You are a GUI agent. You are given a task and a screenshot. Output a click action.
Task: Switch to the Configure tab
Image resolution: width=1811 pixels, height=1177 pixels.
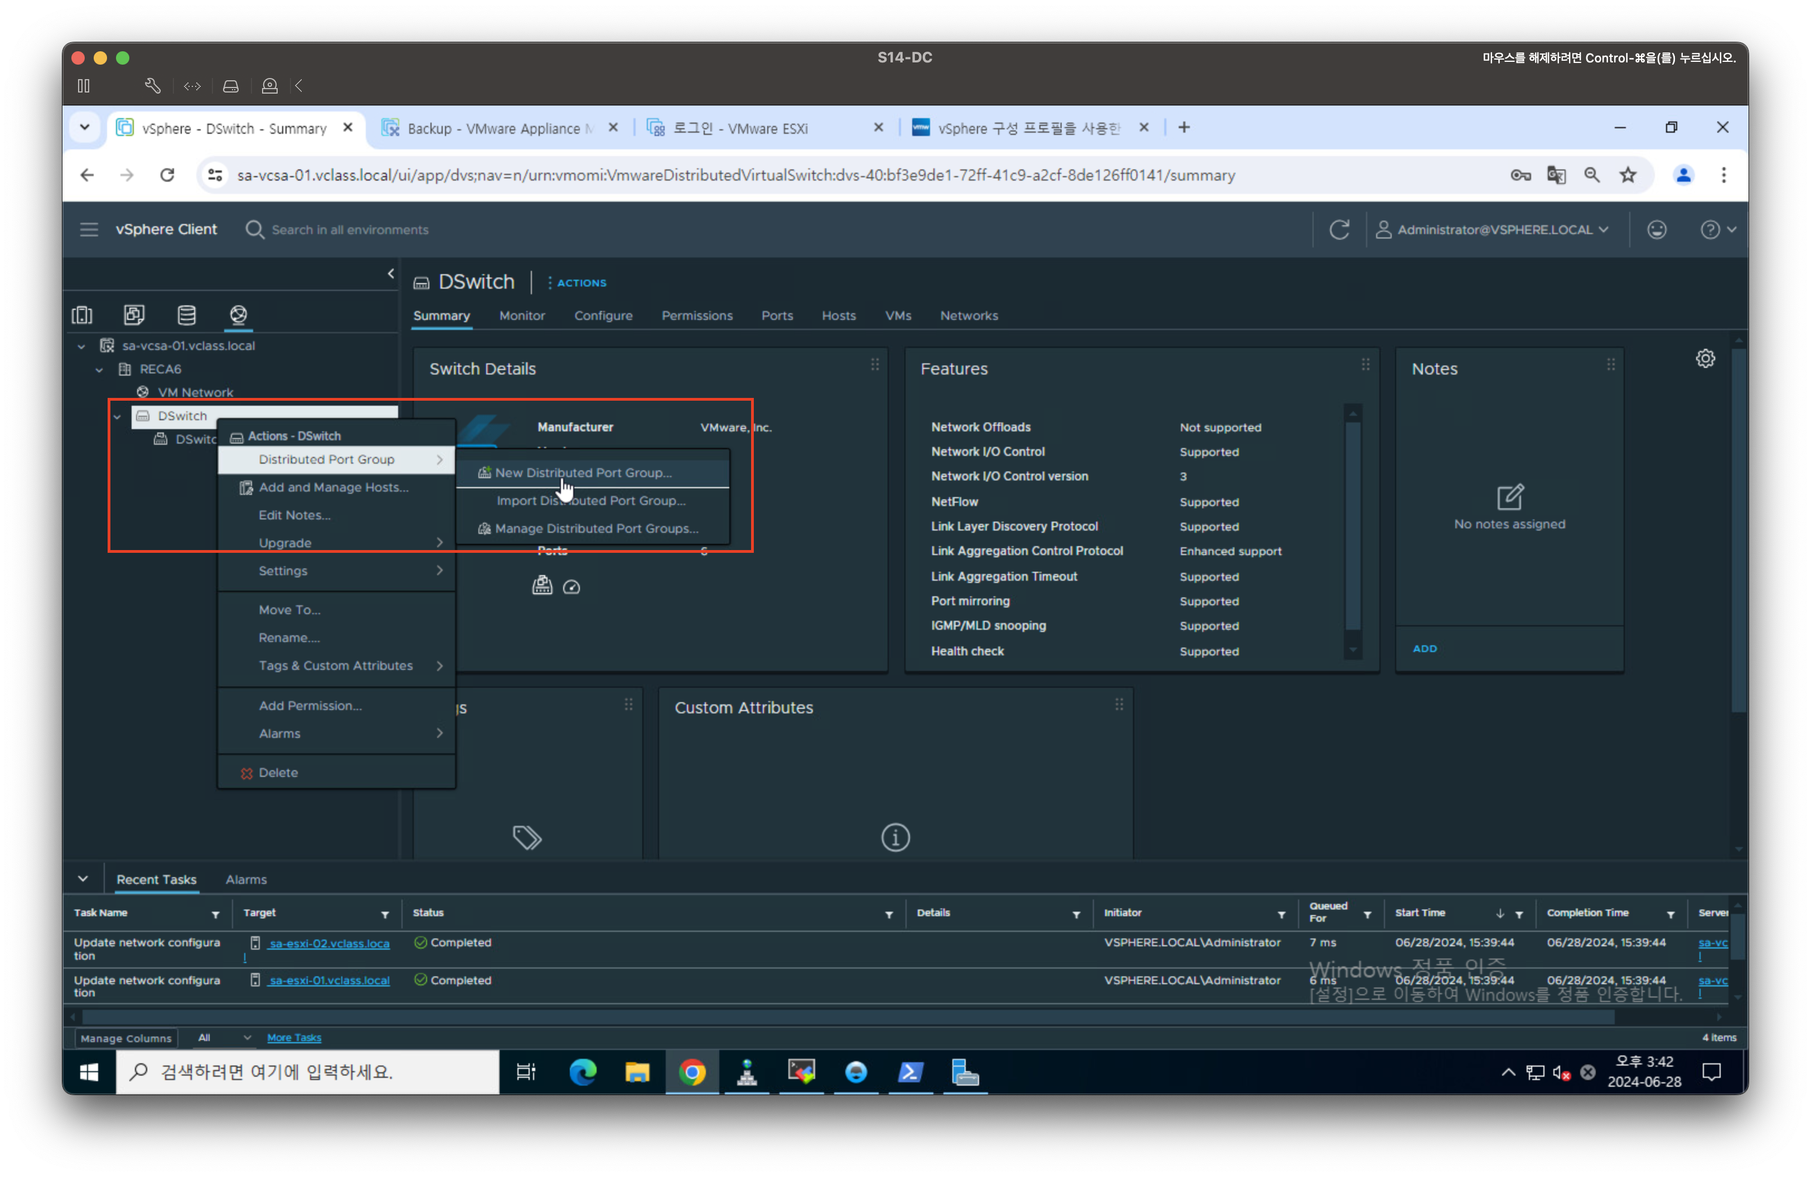click(x=603, y=315)
